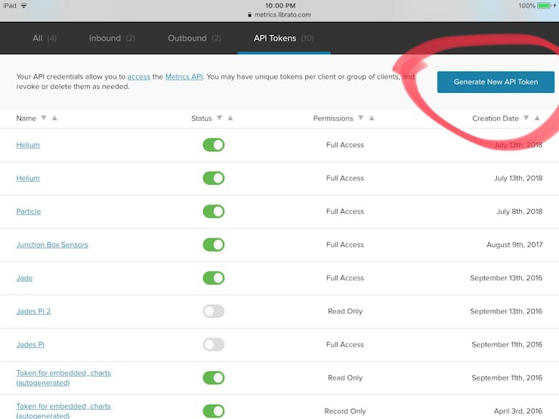Image resolution: width=559 pixels, height=419 pixels.
Task: Open the Jades Pi token link
Action: (30, 344)
